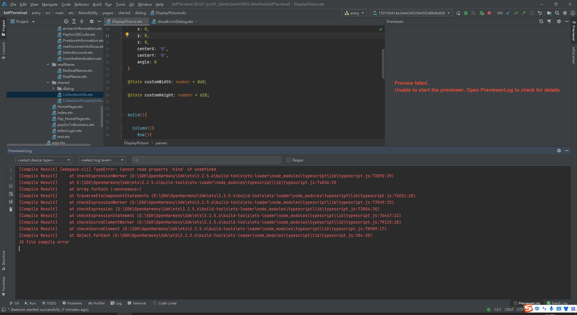Click Git Rollback undo arrow icon
Viewport: 577px width, 315px height.
pyautogui.click(x=539, y=13)
